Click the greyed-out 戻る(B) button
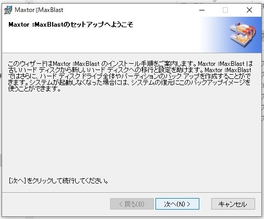Screen dimensions: 264x219 coord(132,204)
